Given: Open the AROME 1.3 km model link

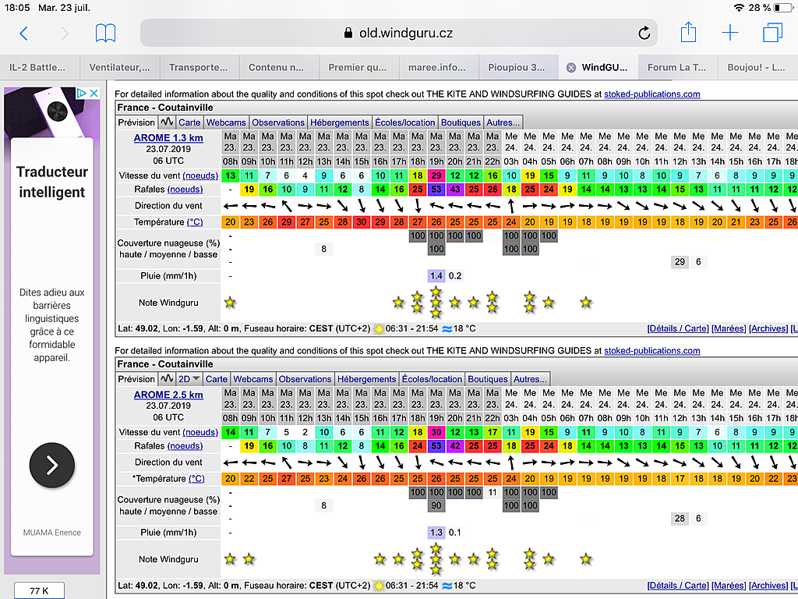Looking at the screenshot, I should click(168, 137).
